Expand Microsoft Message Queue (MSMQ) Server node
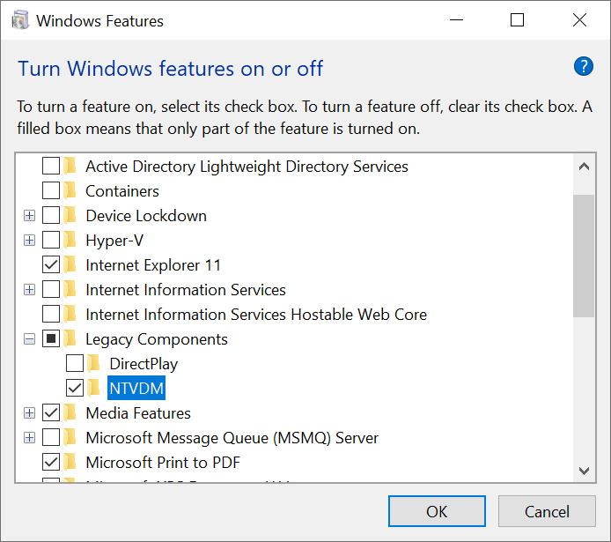 click(x=30, y=438)
